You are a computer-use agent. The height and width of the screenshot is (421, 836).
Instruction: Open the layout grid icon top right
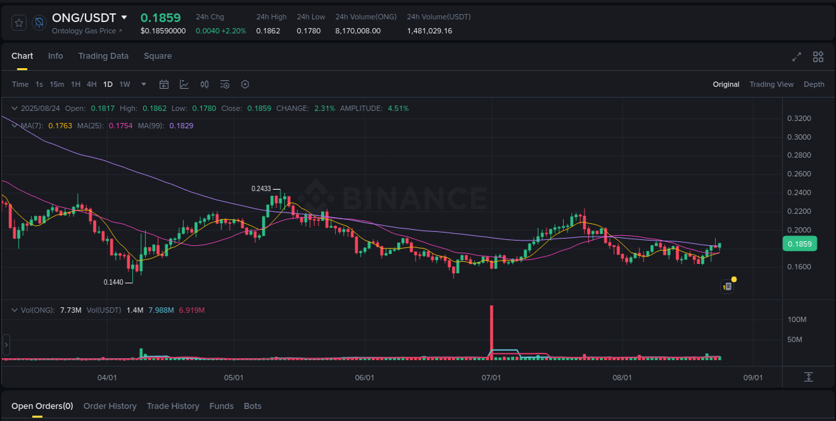(x=818, y=57)
